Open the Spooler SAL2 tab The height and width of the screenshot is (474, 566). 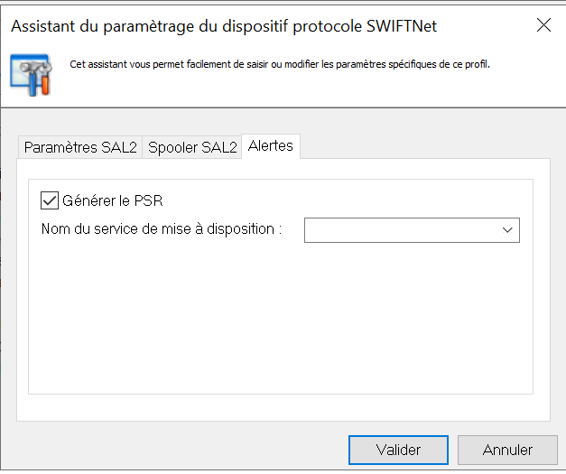tap(192, 147)
